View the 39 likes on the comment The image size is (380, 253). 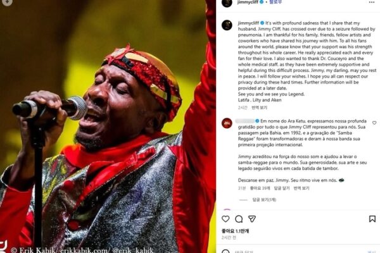pos(260,188)
